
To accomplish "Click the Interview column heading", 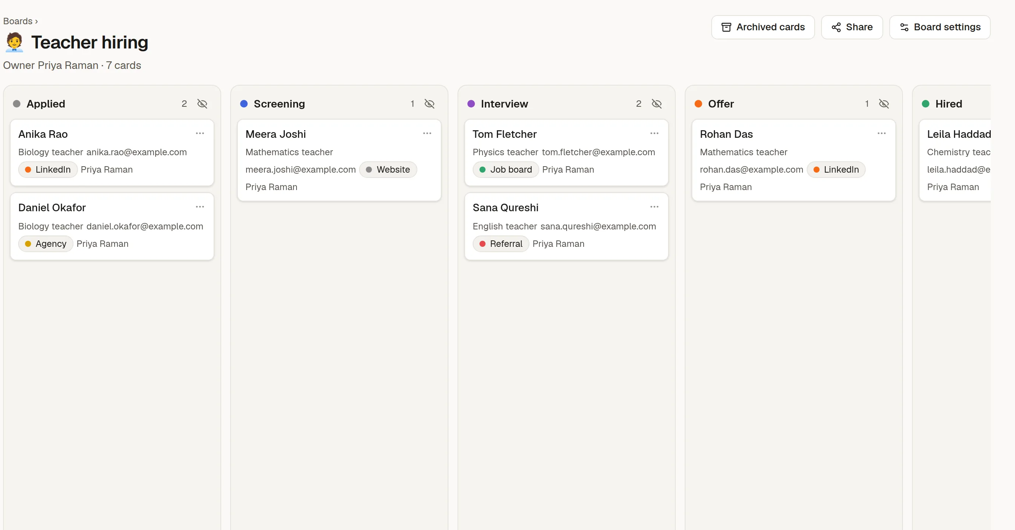I will coord(504,104).
